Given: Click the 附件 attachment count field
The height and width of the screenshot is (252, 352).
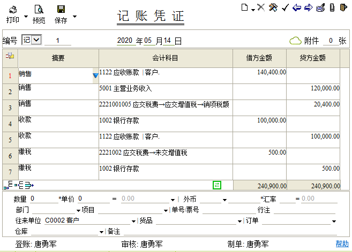Looking at the screenshot, I should coord(331,41).
